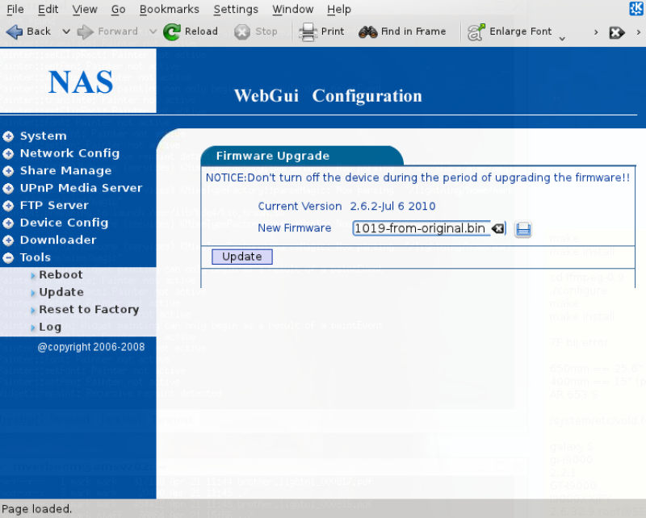
Task: Open the Network Config sidebar link
Action: [x=69, y=153]
